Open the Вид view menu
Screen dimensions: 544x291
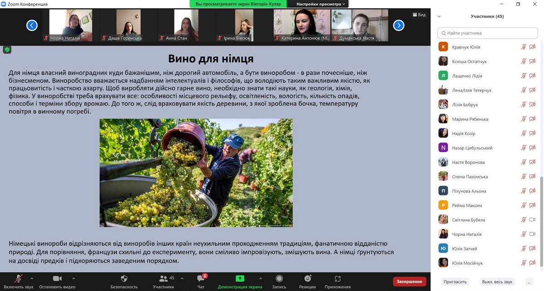coord(419,15)
